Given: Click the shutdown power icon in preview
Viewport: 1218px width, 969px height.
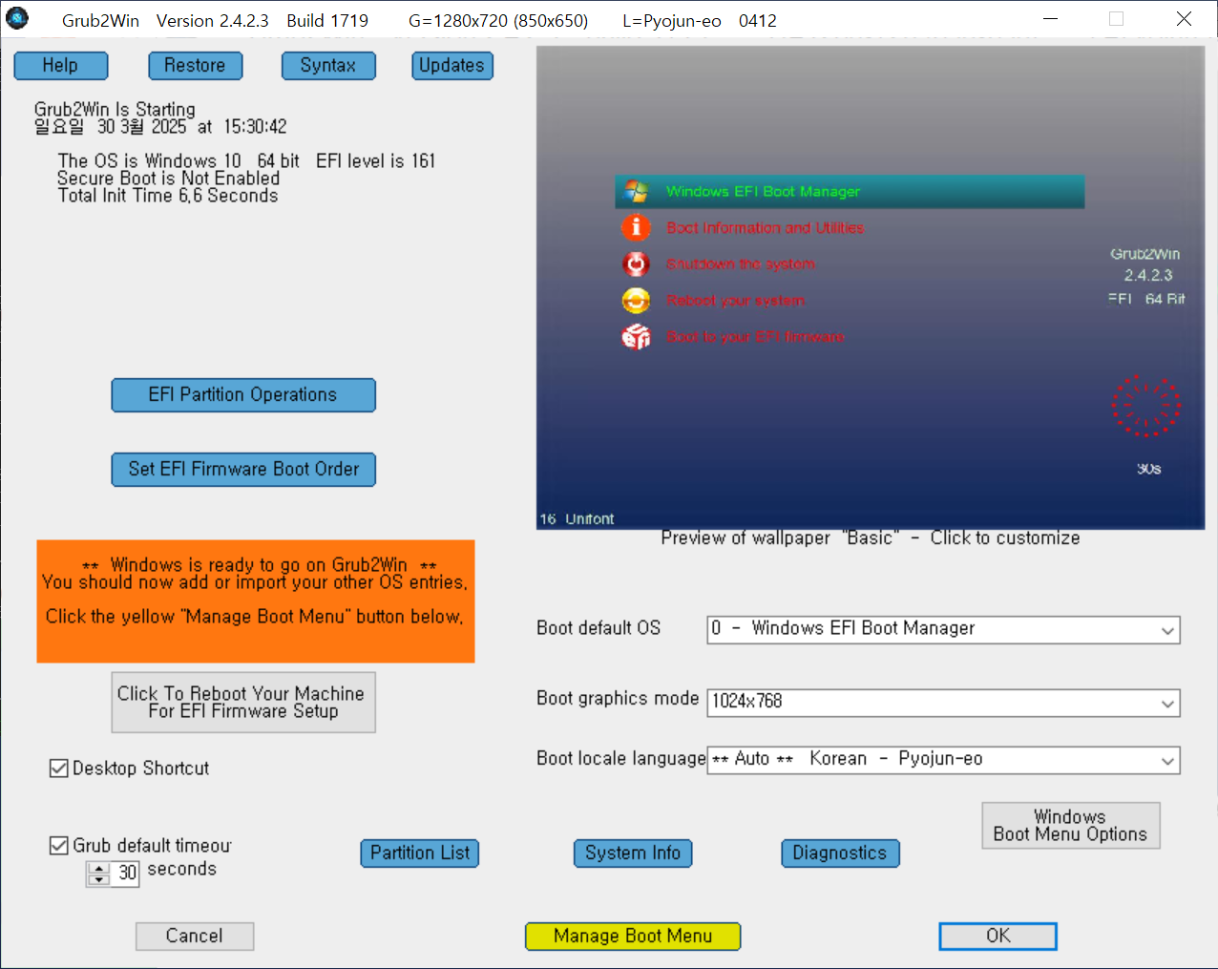Looking at the screenshot, I should point(636,263).
